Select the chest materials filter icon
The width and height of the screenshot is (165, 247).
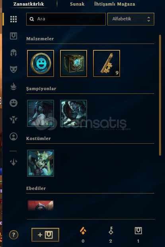coord(14,36)
